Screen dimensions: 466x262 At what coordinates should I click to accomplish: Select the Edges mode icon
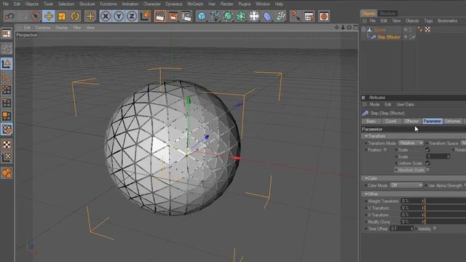point(7,103)
